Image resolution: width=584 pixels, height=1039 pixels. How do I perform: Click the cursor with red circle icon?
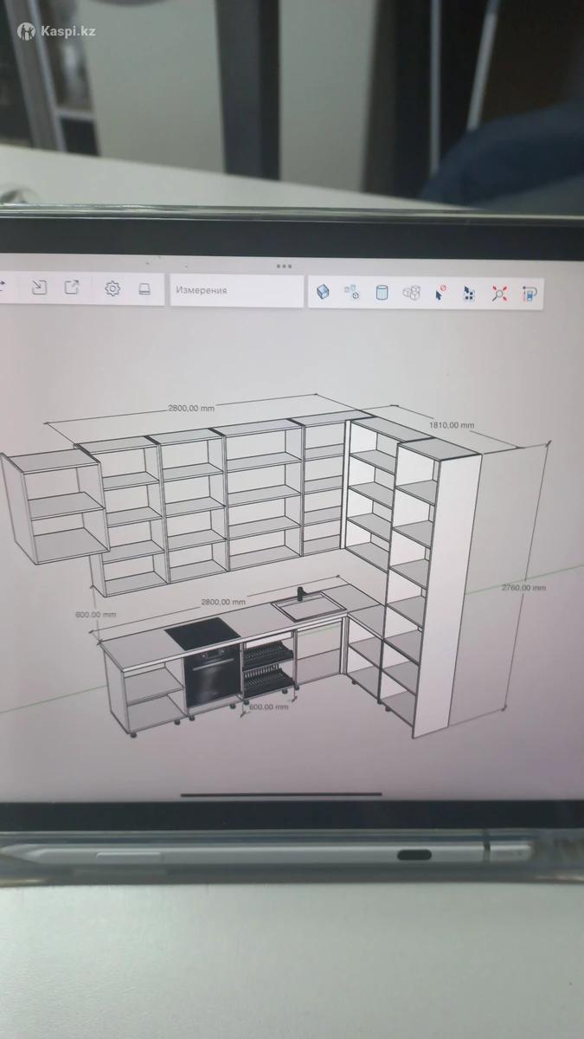click(440, 293)
